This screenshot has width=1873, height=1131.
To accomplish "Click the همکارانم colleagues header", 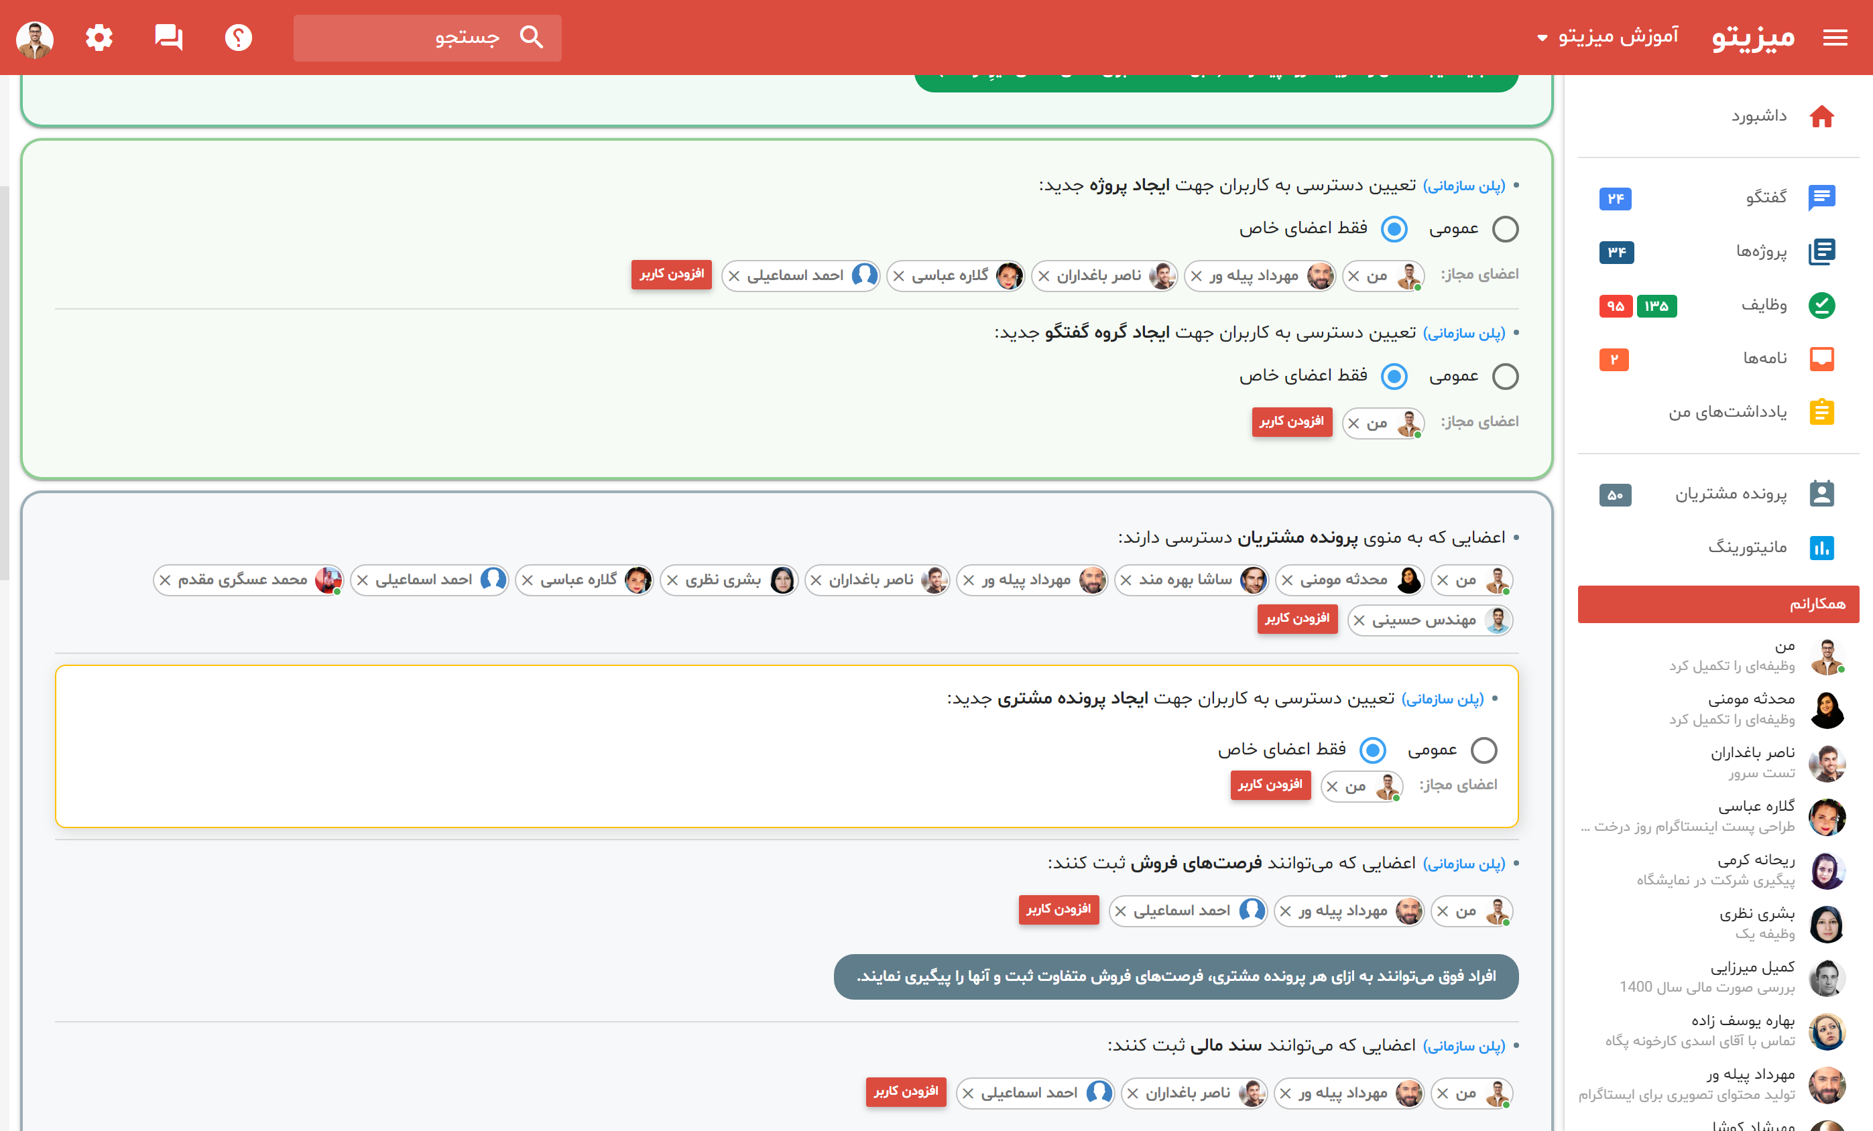I will click(1718, 604).
